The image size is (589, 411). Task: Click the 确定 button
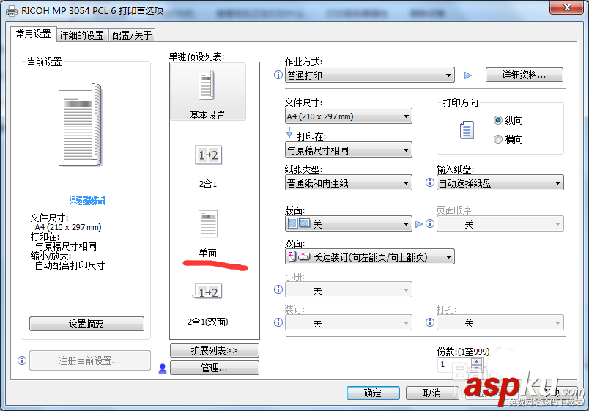373,393
